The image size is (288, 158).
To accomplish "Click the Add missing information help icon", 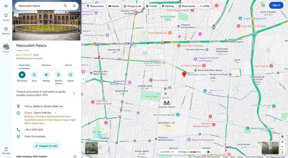I will tap(75, 157).
